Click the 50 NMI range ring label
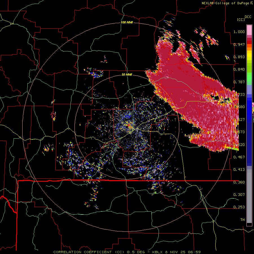254x254 pixels. (127, 75)
